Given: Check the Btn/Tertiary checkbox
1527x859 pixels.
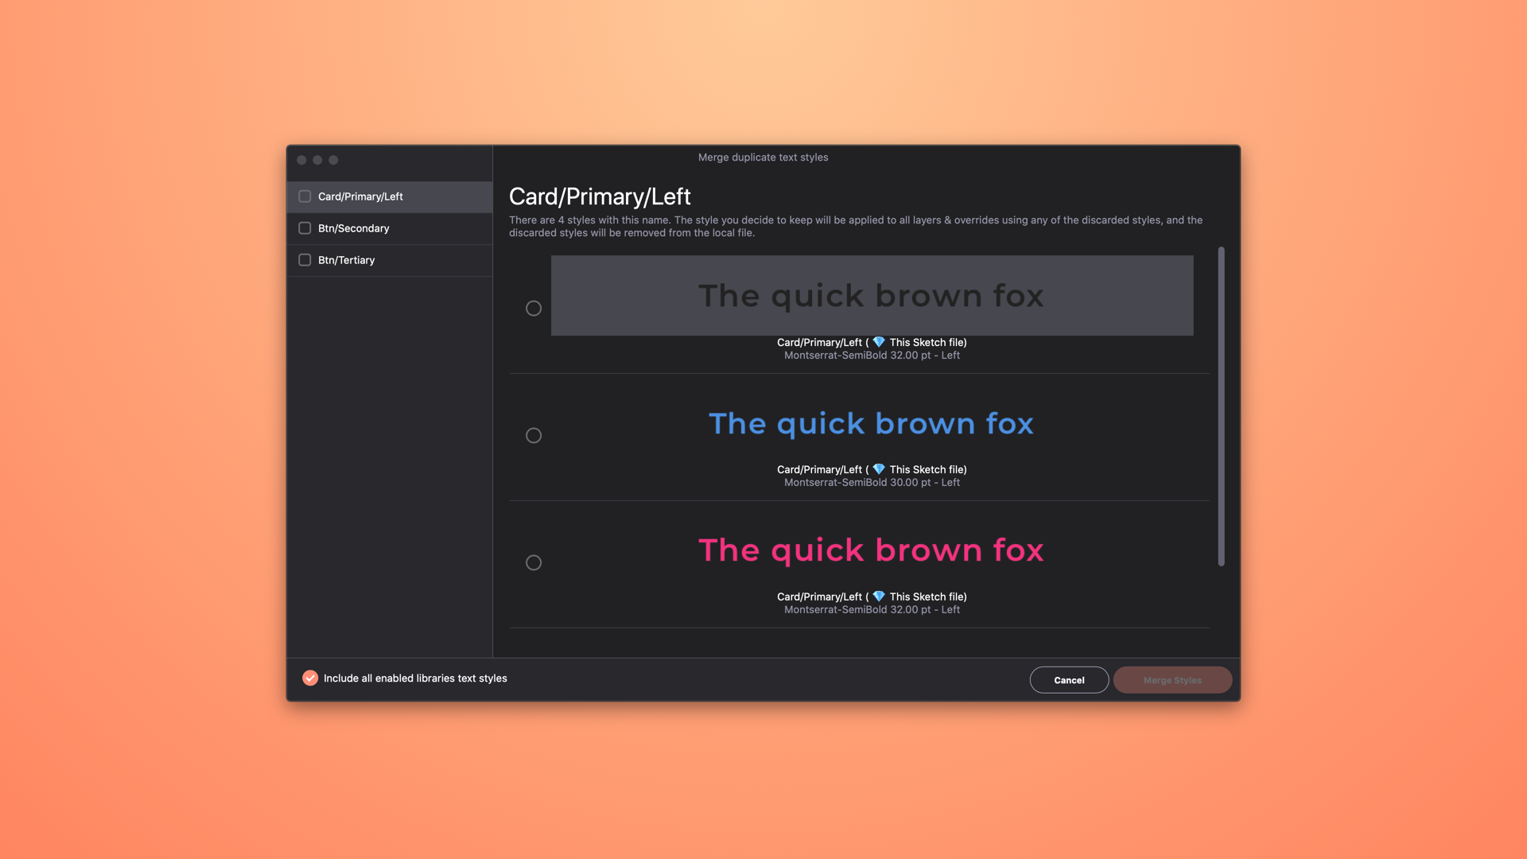Looking at the screenshot, I should (305, 260).
